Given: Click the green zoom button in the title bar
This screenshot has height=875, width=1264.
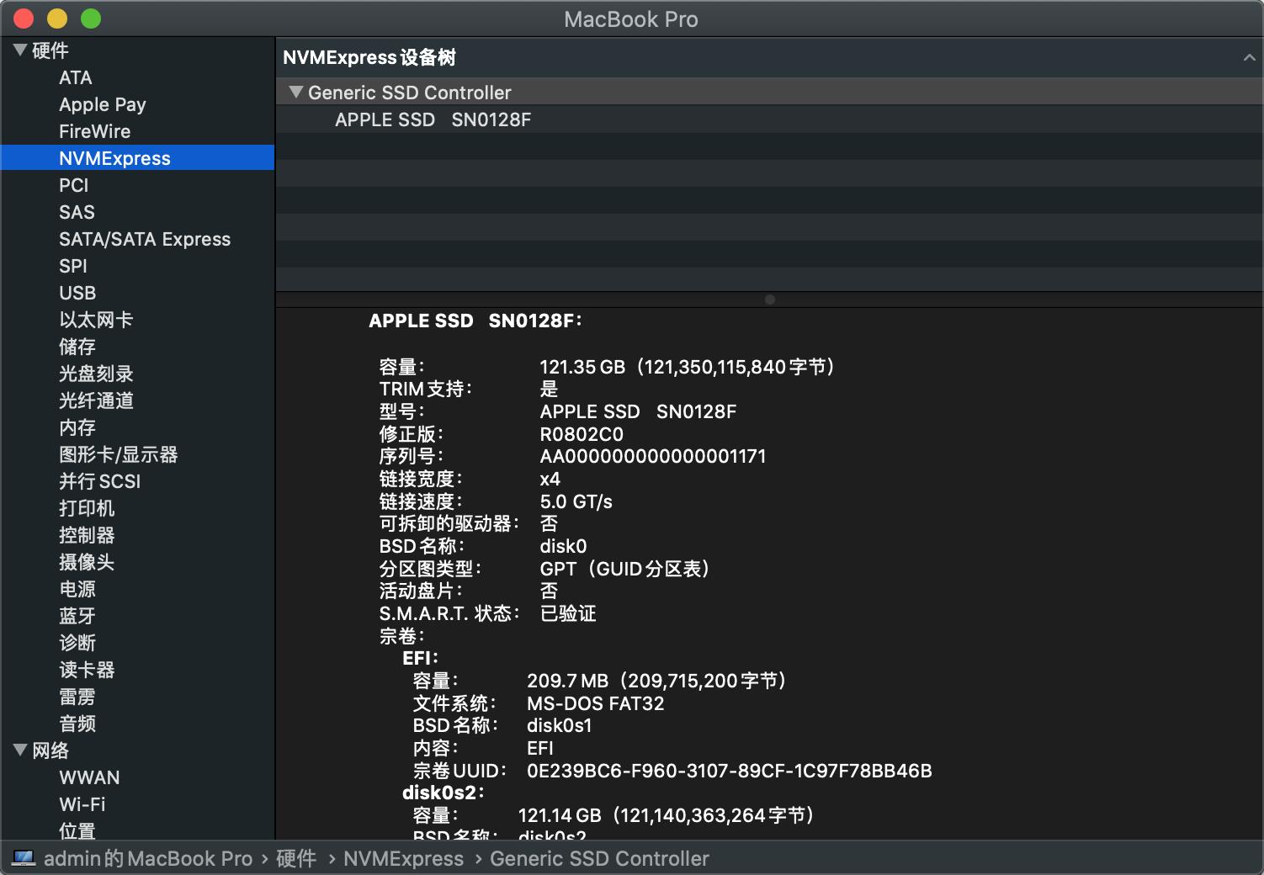Looking at the screenshot, I should point(90,18).
